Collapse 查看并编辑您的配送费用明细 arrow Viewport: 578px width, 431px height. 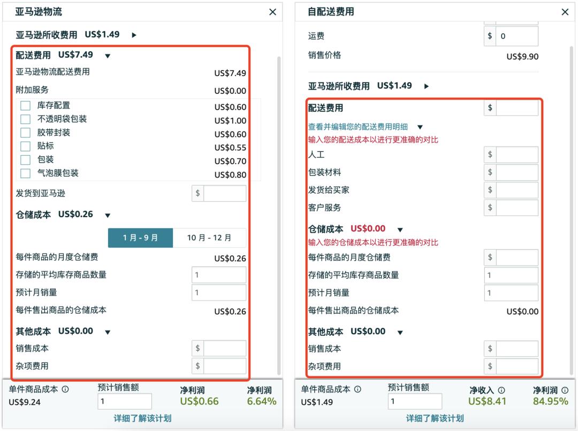pos(420,127)
